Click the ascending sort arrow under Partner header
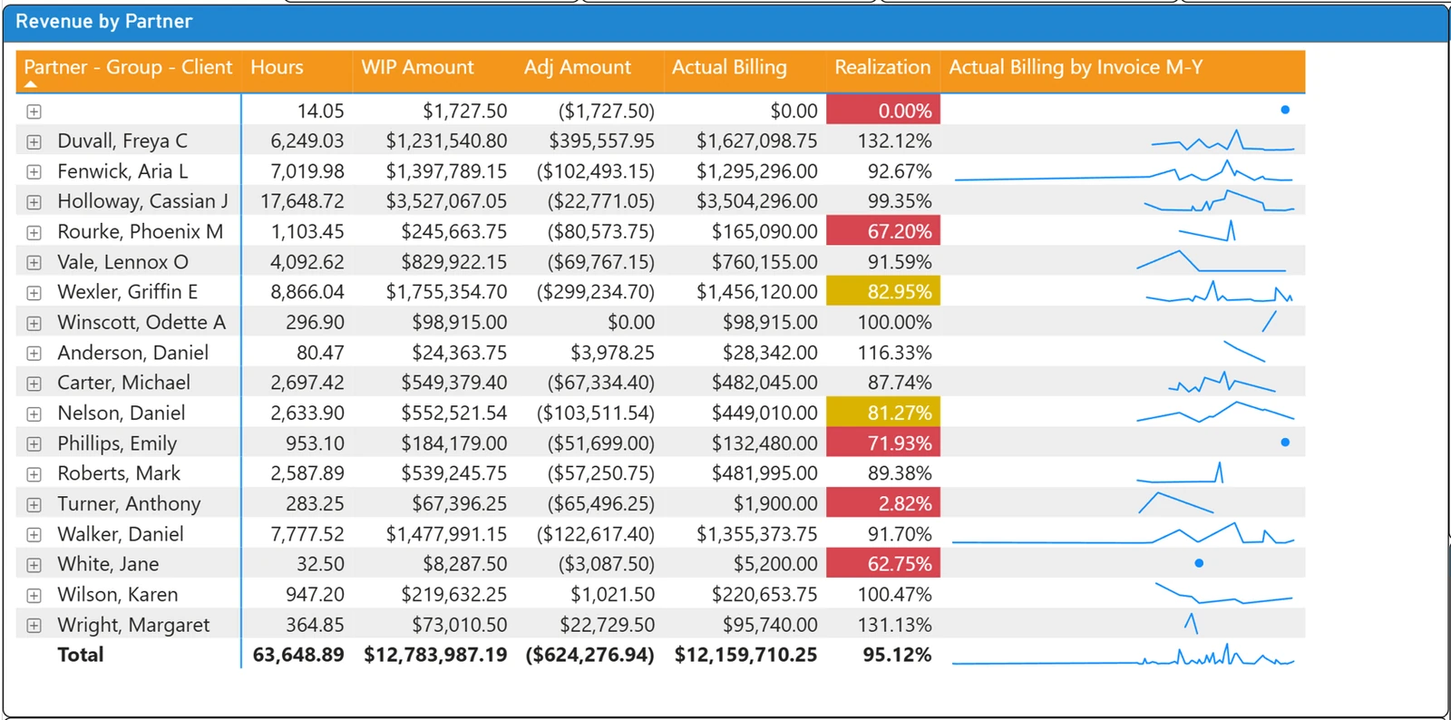Viewport: 1451px width, 720px height. coord(31,84)
